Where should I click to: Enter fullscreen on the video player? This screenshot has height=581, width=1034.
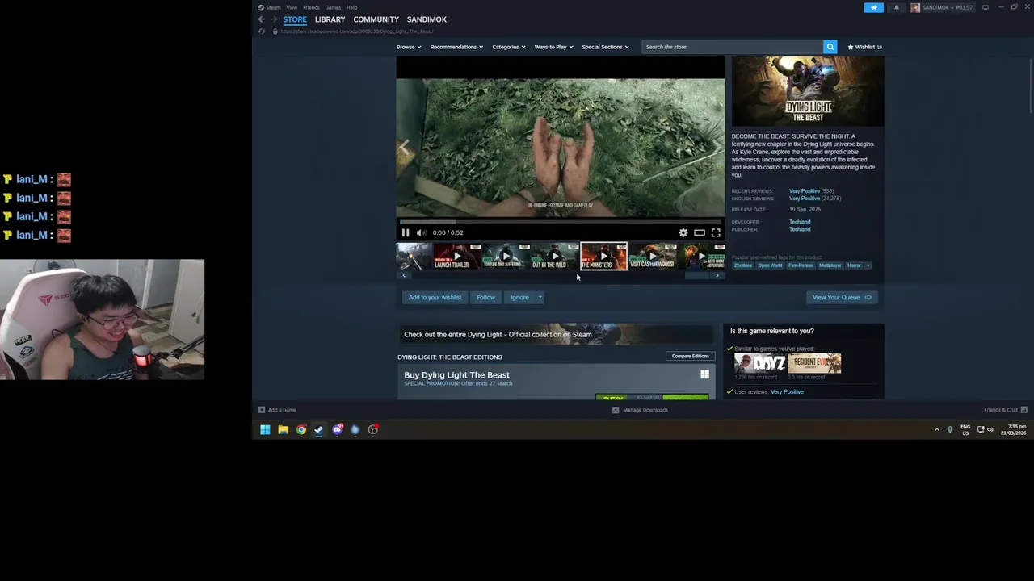click(x=716, y=232)
